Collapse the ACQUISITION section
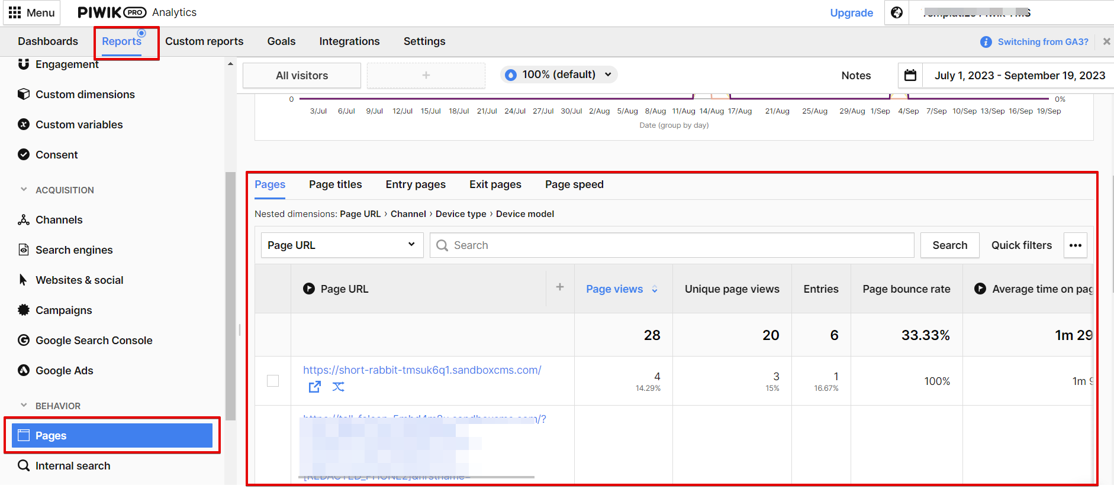Viewport: 1114px width, 489px height. (x=24, y=189)
